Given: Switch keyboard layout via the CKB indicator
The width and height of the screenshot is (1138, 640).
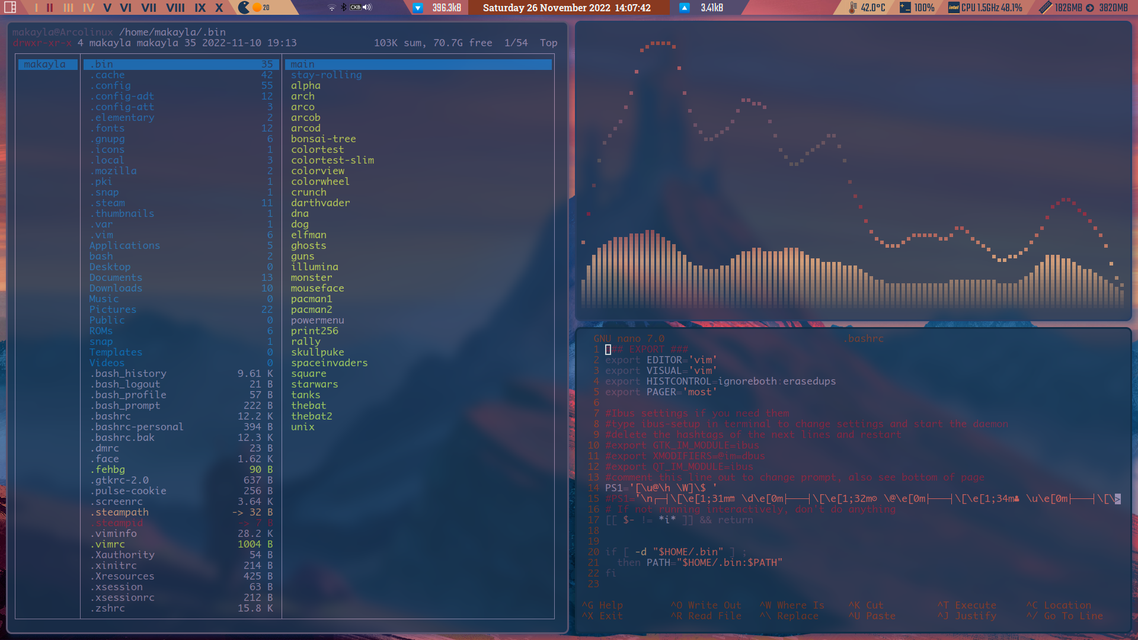Looking at the screenshot, I should tap(356, 8).
